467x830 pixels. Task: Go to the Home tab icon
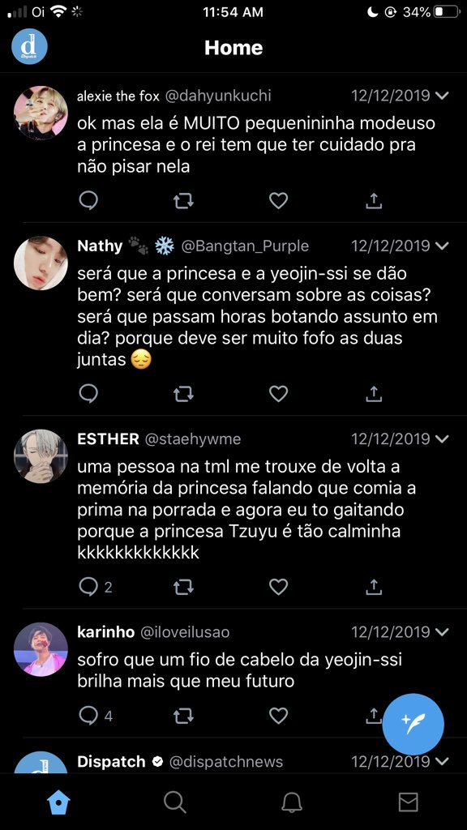[58, 802]
